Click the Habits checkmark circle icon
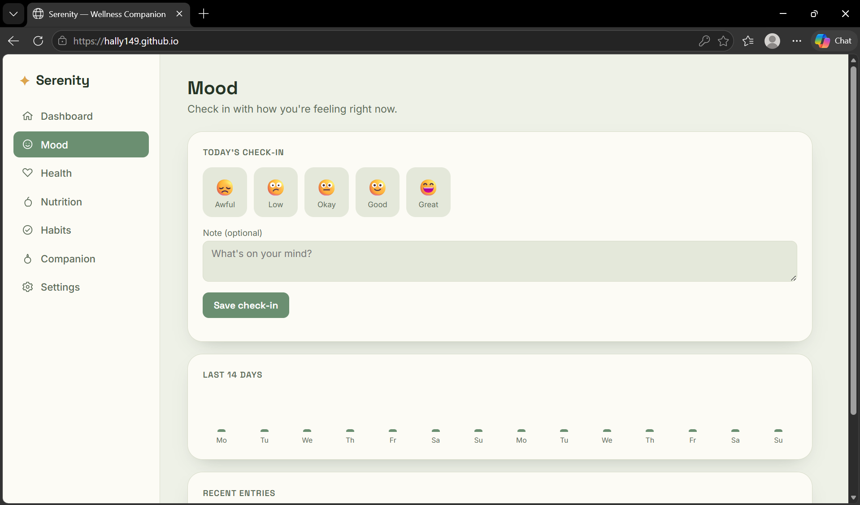860x505 pixels. 28,230
